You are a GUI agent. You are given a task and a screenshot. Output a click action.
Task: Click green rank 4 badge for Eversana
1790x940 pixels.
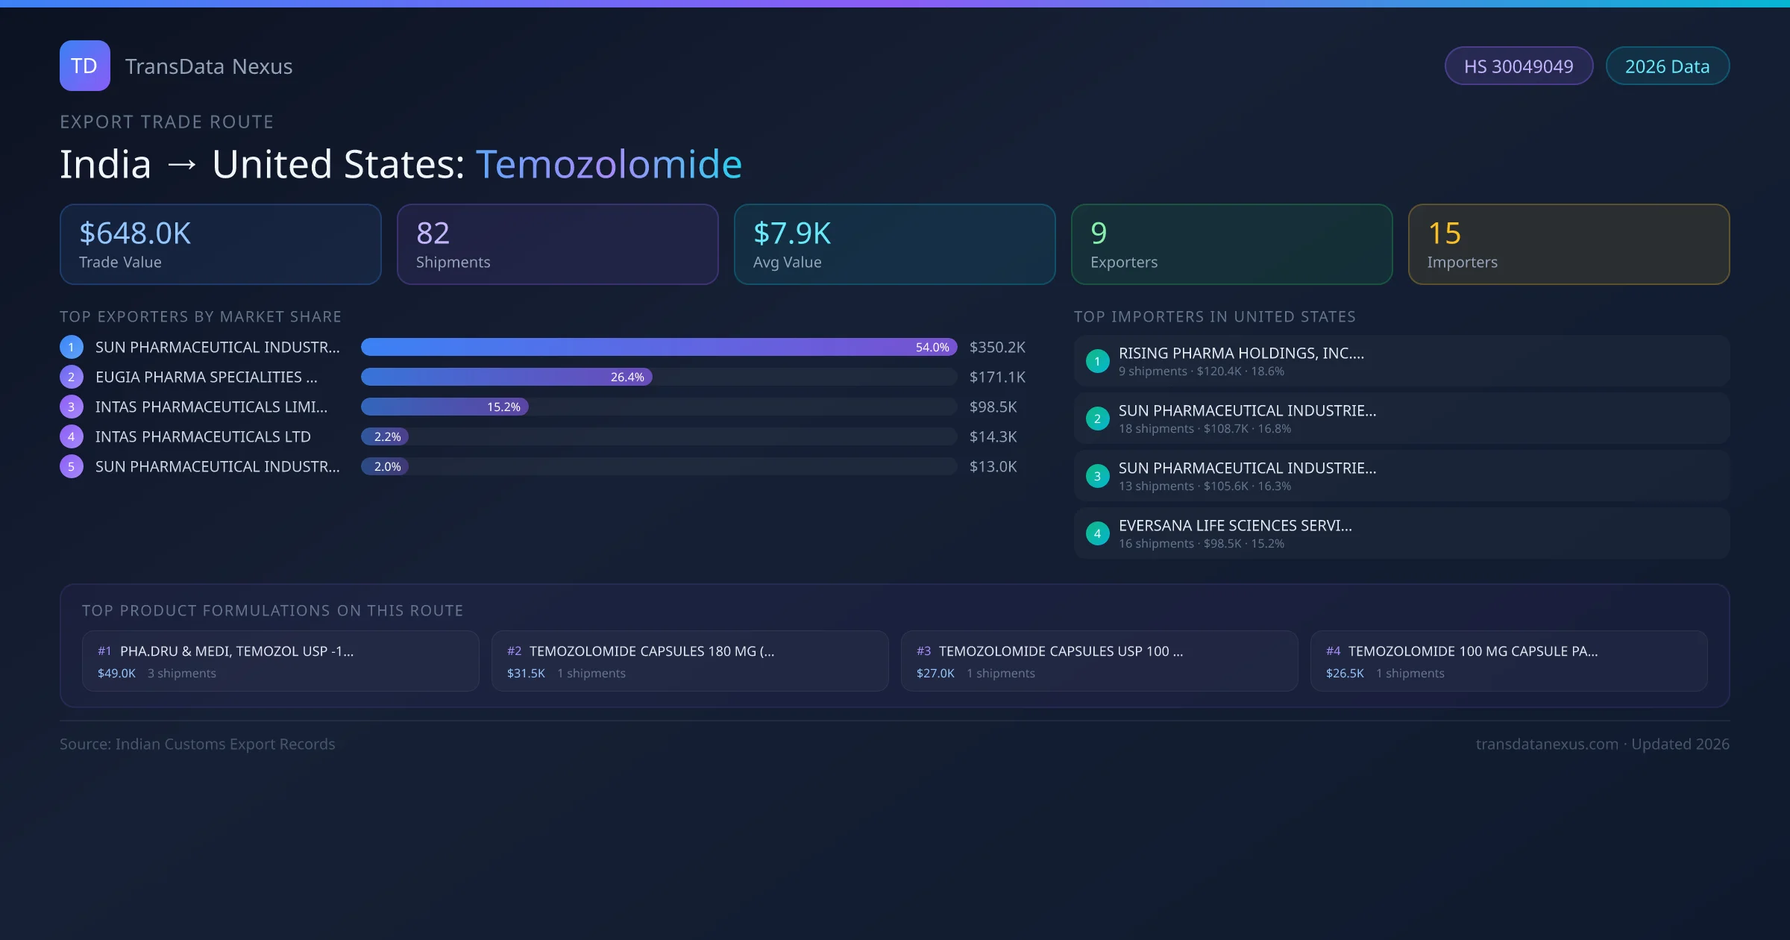[1097, 533]
